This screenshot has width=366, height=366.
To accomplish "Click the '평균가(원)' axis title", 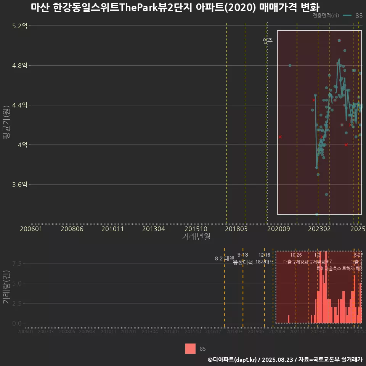I will point(6,122).
